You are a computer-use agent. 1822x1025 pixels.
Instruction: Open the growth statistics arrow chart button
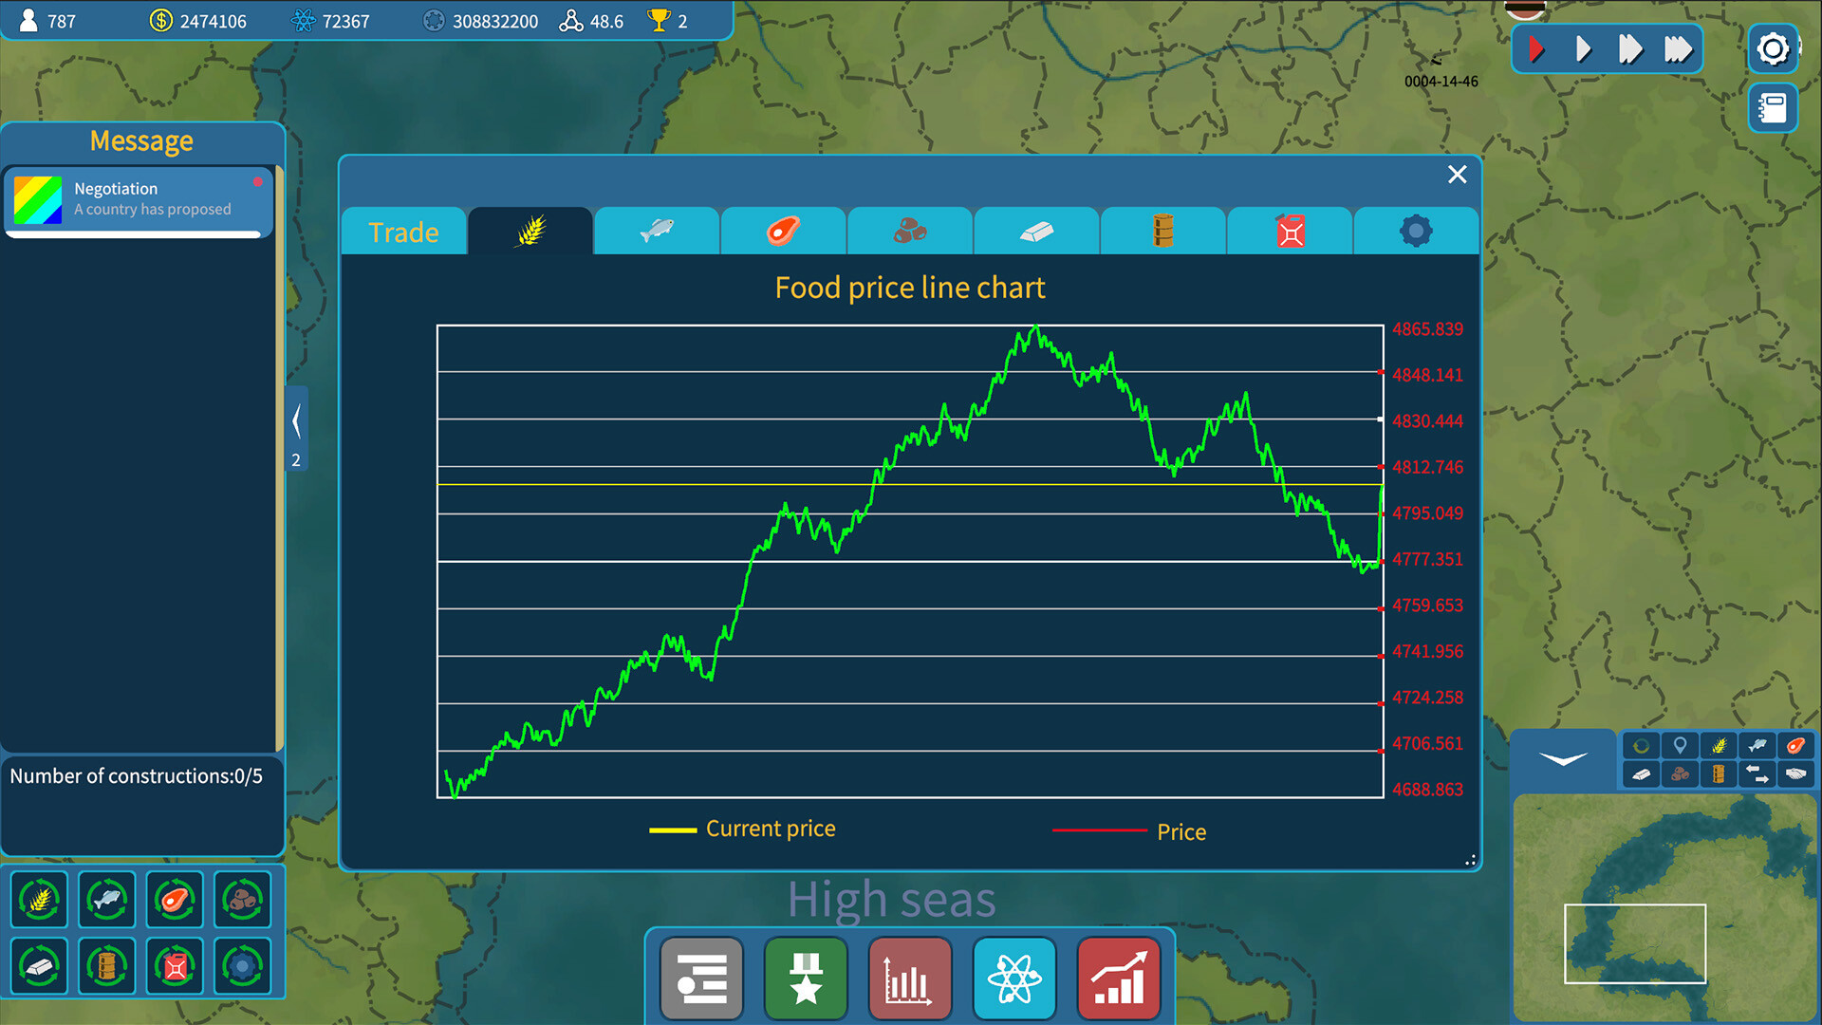click(x=1119, y=978)
